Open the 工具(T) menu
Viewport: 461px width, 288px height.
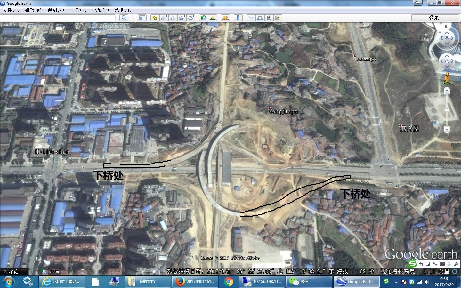[x=78, y=10]
